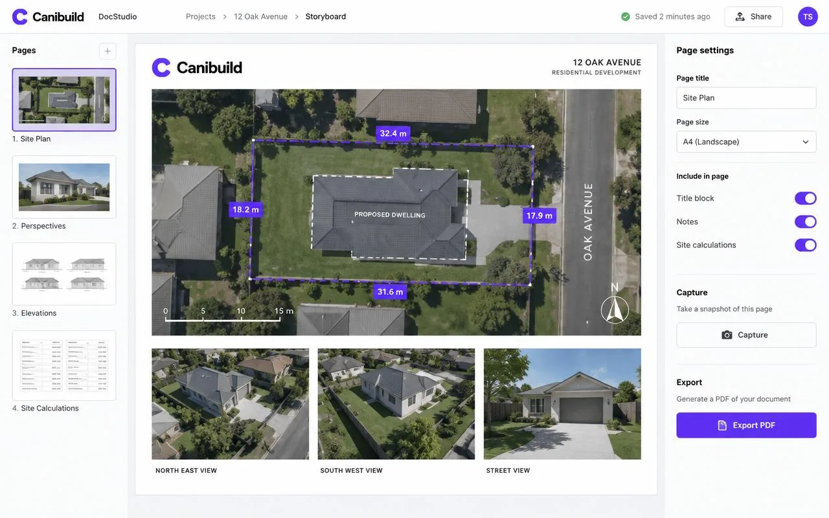Open the TS user avatar

(808, 17)
